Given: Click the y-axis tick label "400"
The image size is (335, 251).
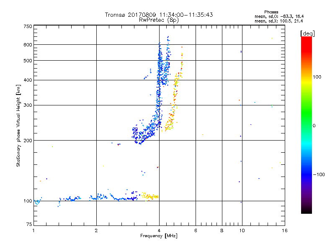Looking at the screenshot, I should click(x=28, y=80).
